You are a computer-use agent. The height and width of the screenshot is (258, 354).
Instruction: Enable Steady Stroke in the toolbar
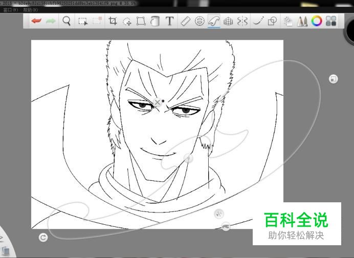pyautogui.click(x=258, y=21)
